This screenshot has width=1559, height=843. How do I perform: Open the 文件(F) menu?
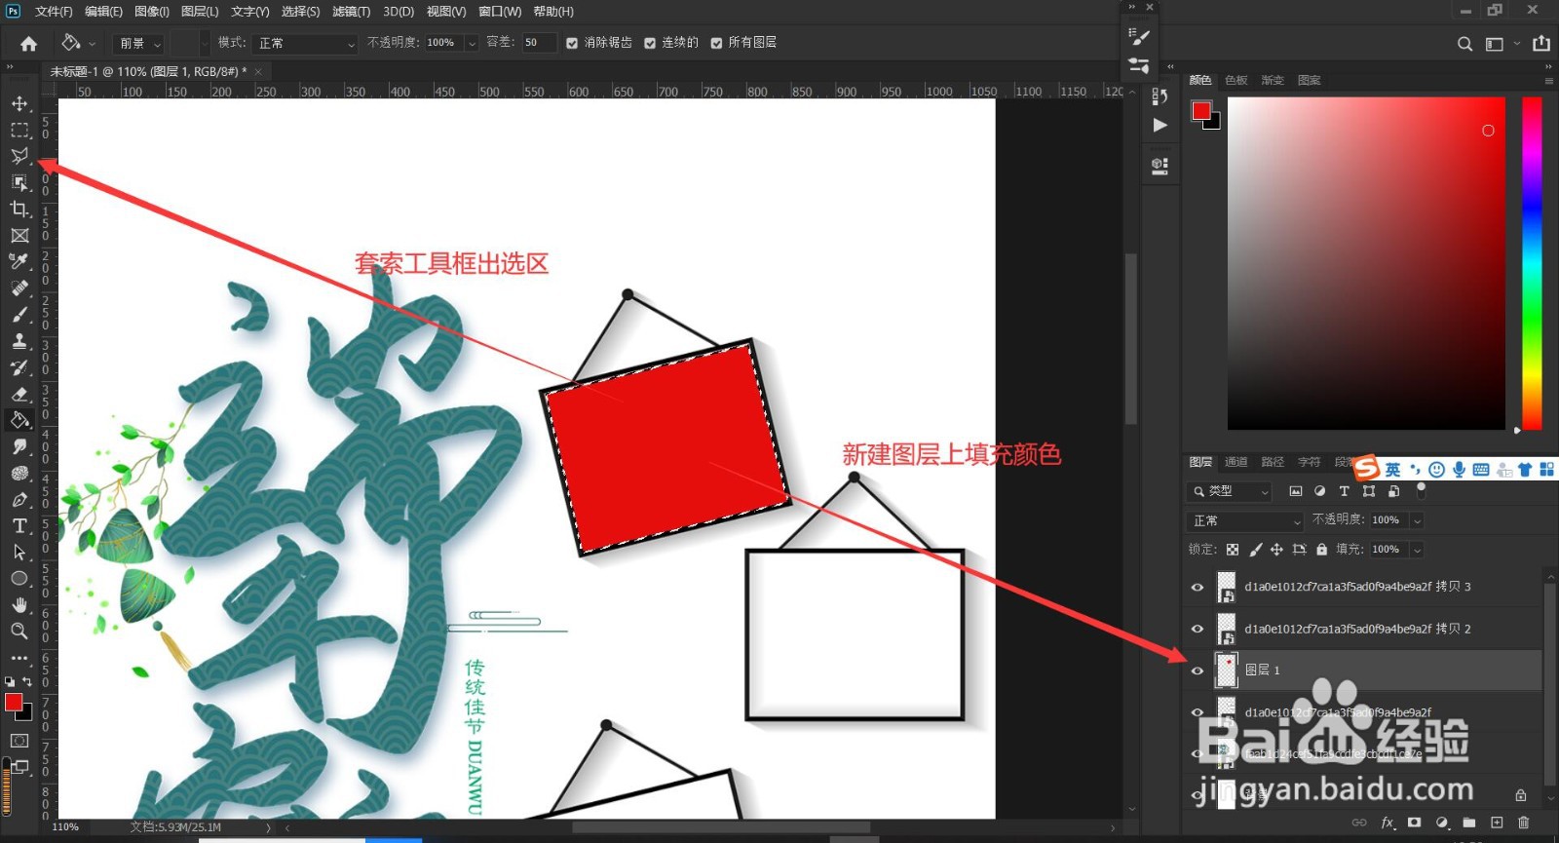(54, 12)
